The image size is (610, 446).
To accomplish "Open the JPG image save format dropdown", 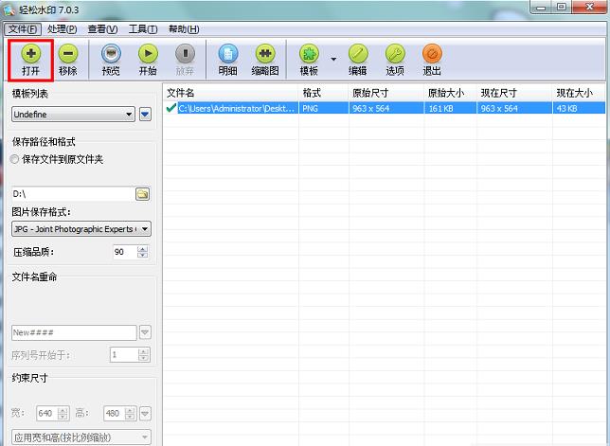I will pyautogui.click(x=145, y=229).
